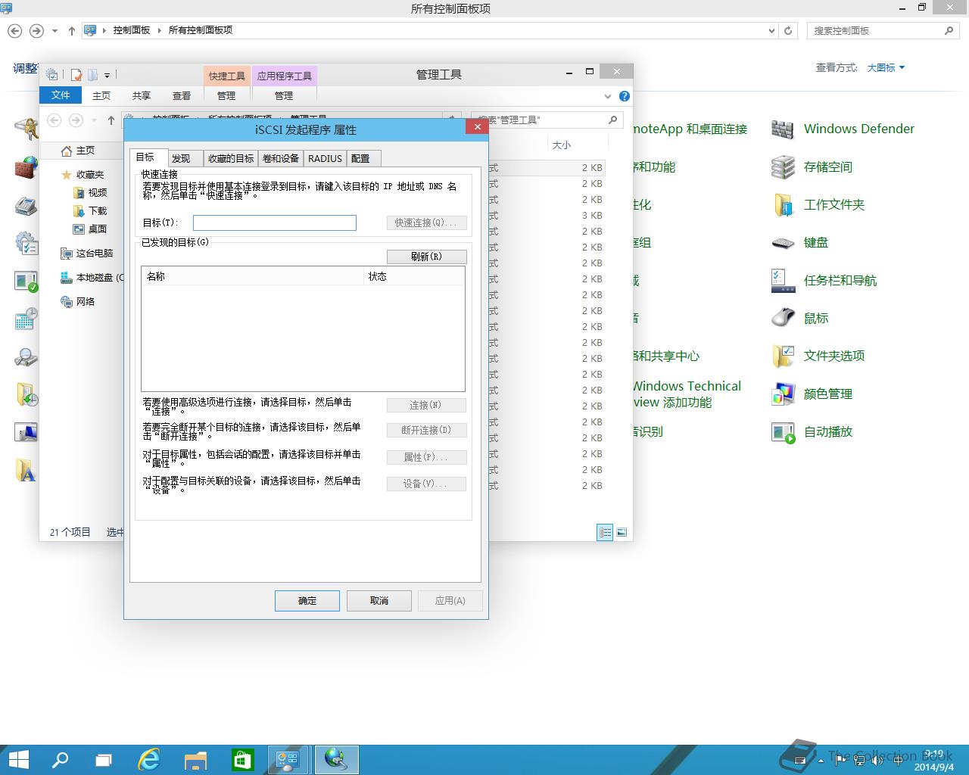Open the 任务栏和导航 item
Image resolution: width=969 pixels, height=775 pixels.
pyautogui.click(x=824, y=280)
